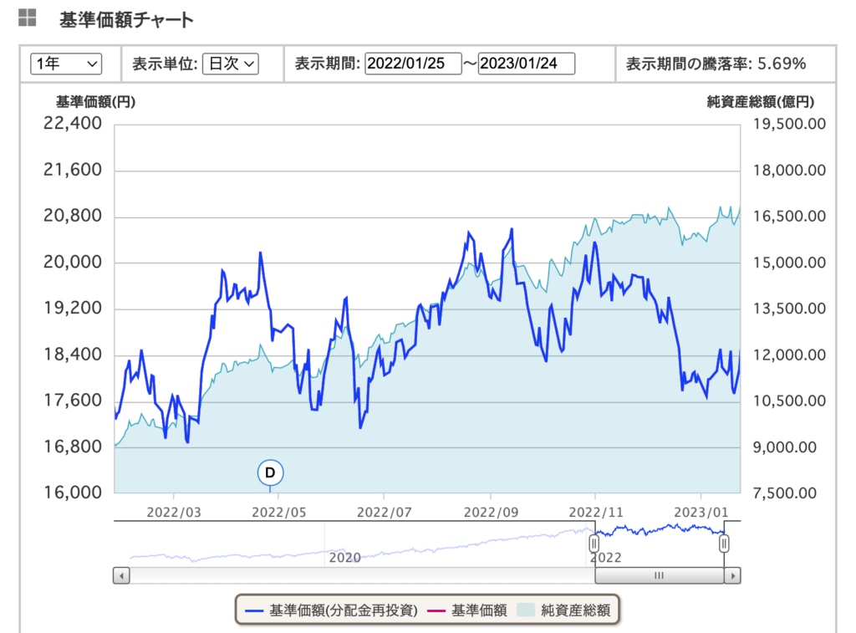Click the right range handle on the mini chart

(x=724, y=543)
